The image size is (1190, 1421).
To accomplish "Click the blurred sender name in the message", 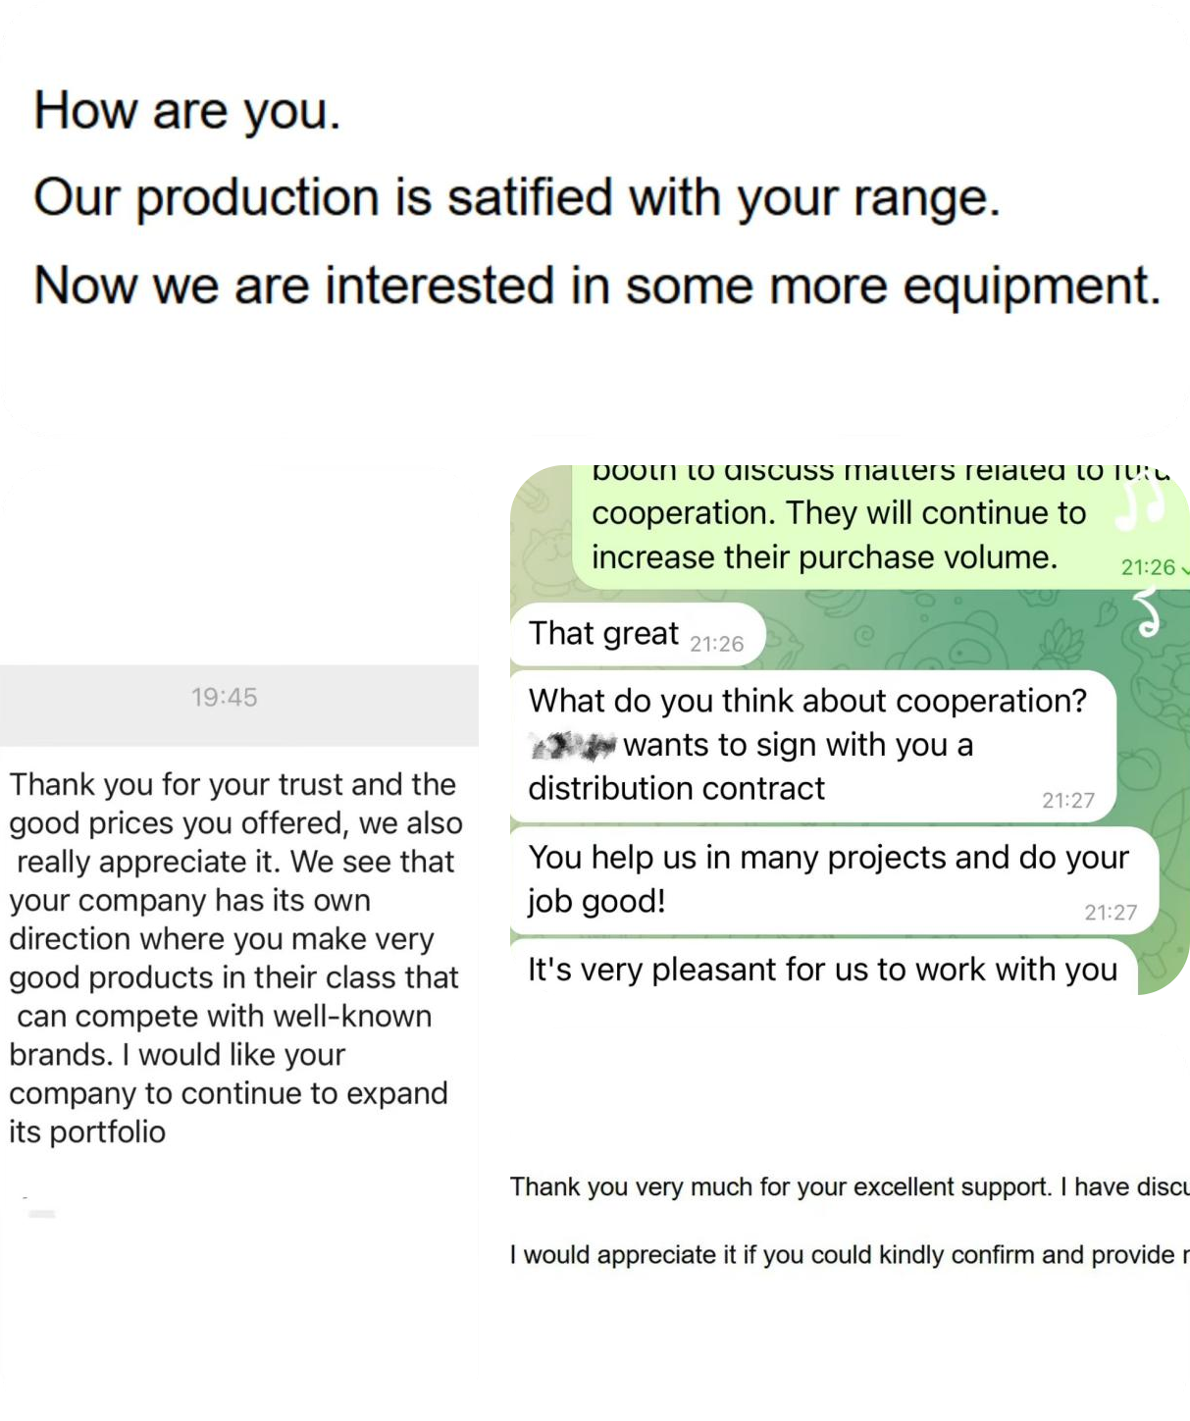I will click(573, 746).
